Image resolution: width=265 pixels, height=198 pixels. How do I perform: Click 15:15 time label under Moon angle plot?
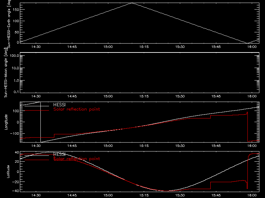point(144,96)
